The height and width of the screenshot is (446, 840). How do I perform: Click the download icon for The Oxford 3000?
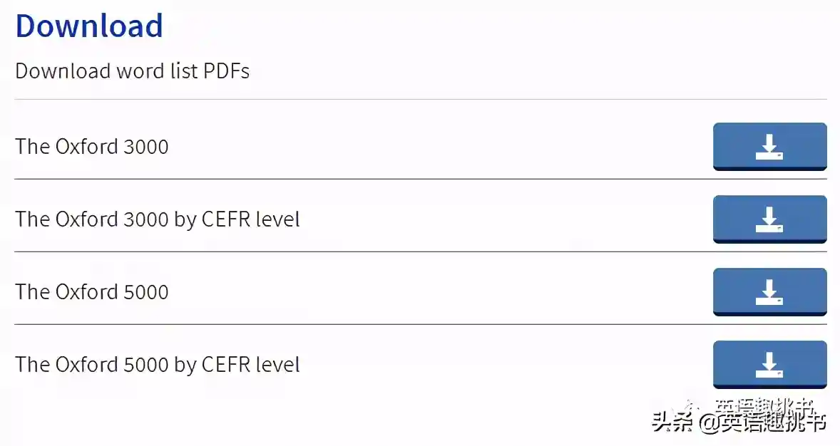pyautogui.click(x=769, y=147)
